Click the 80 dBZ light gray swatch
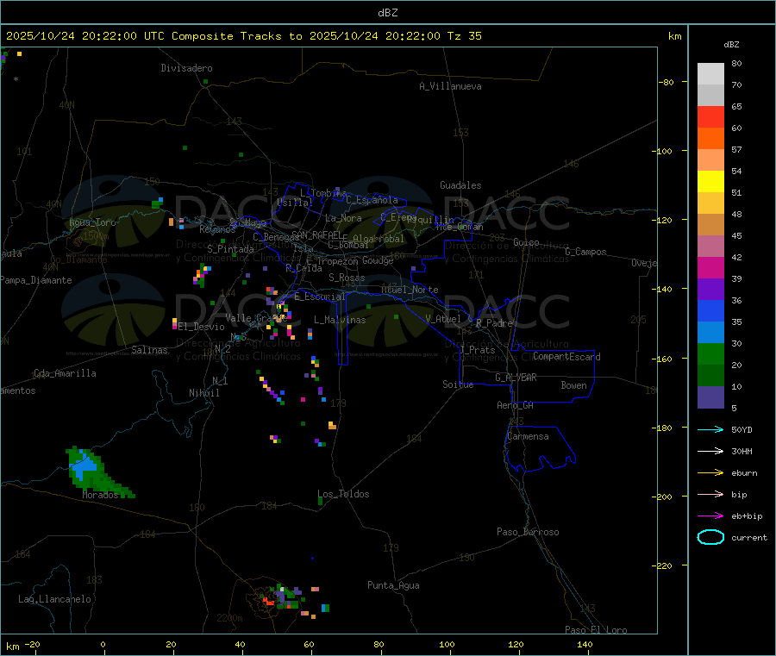This screenshot has height=656, width=776. pos(710,74)
